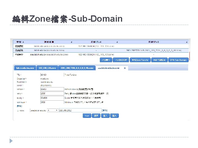This screenshot has width=198, height=148.
Task: Click the sort arrows of the school column
Action: pos(23,42)
